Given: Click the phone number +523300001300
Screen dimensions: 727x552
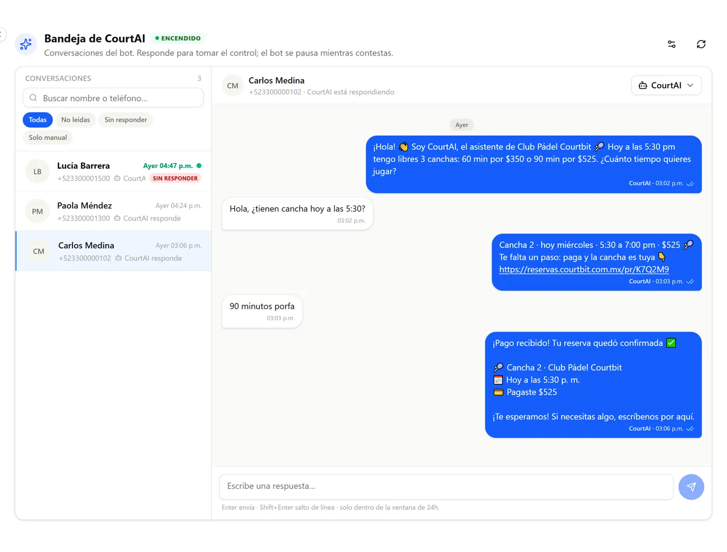Looking at the screenshot, I should pyautogui.click(x=84, y=218).
